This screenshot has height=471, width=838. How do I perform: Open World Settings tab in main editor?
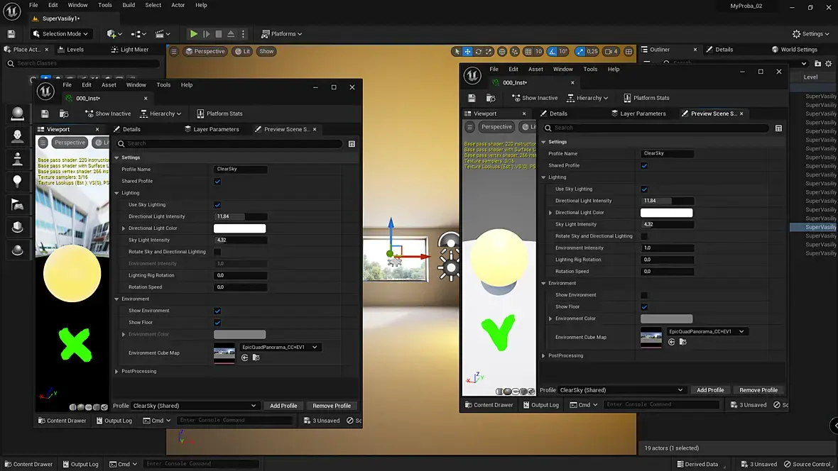pos(794,49)
